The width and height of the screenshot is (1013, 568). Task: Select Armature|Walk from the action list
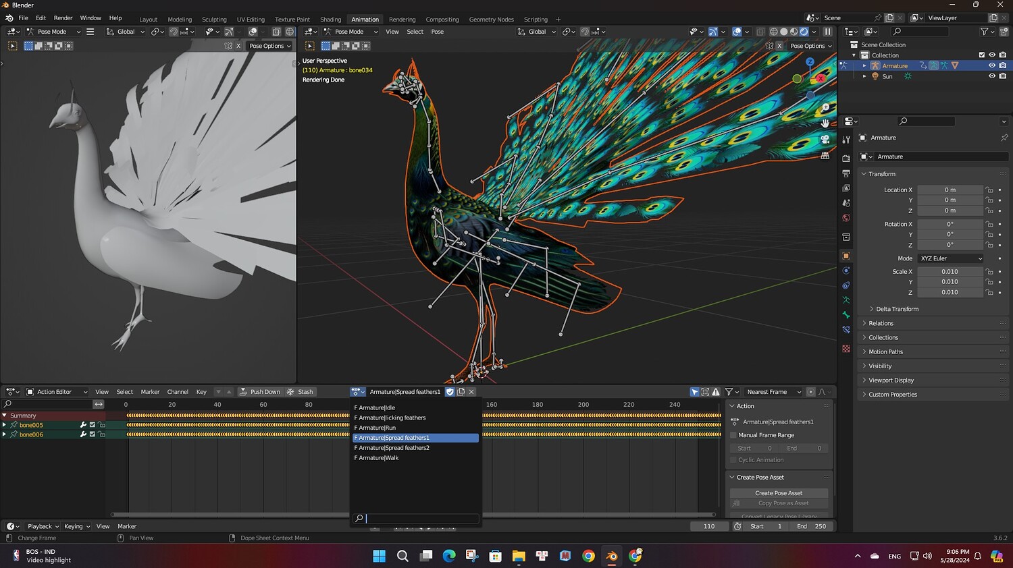tap(379, 458)
